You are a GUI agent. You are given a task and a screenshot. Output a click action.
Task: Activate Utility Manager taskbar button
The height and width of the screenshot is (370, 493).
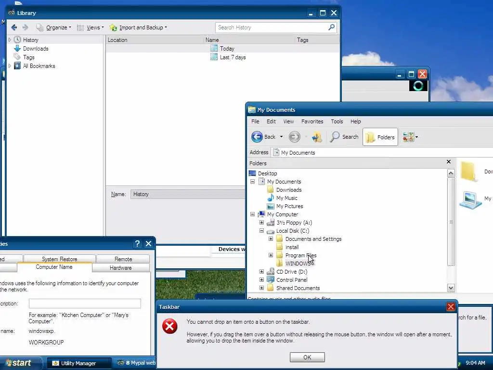(x=78, y=363)
